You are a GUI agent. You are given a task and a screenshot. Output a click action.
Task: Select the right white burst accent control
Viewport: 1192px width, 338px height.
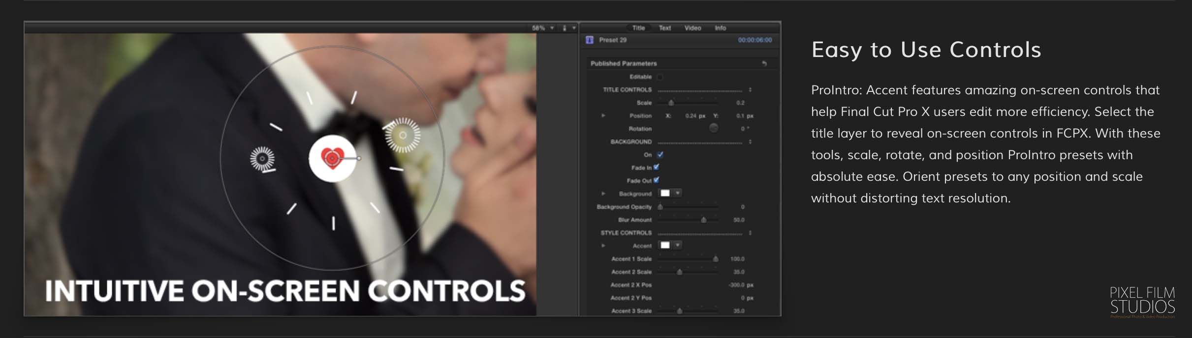(x=403, y=135)
